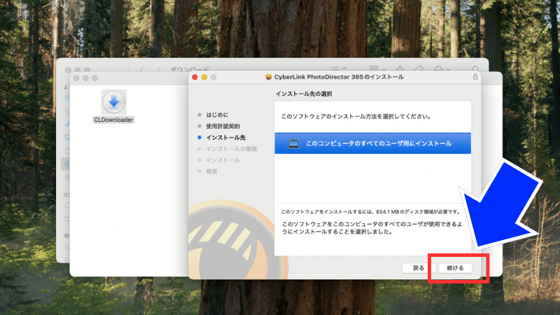Screen dimensions: 560x315
Task: Select install for all users option row
Action: (x=372, y=143)
